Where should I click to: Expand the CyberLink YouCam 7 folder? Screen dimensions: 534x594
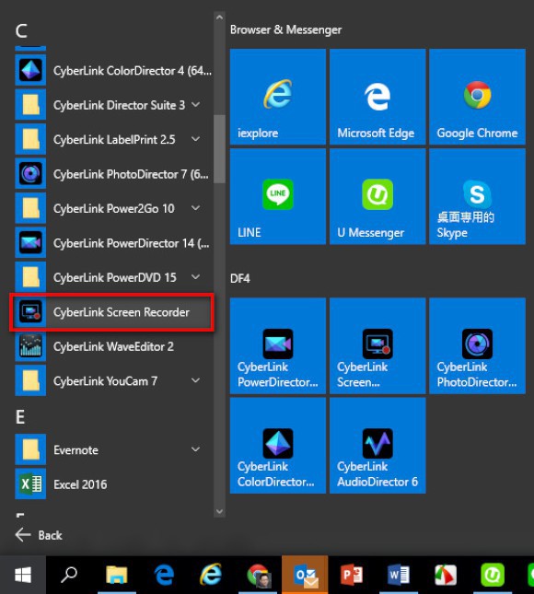196,380
